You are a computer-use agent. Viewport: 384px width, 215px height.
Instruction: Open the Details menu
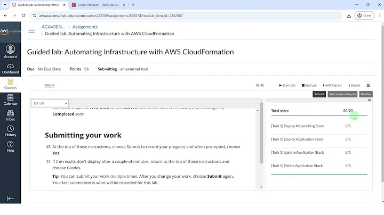(x=354, y=85)
